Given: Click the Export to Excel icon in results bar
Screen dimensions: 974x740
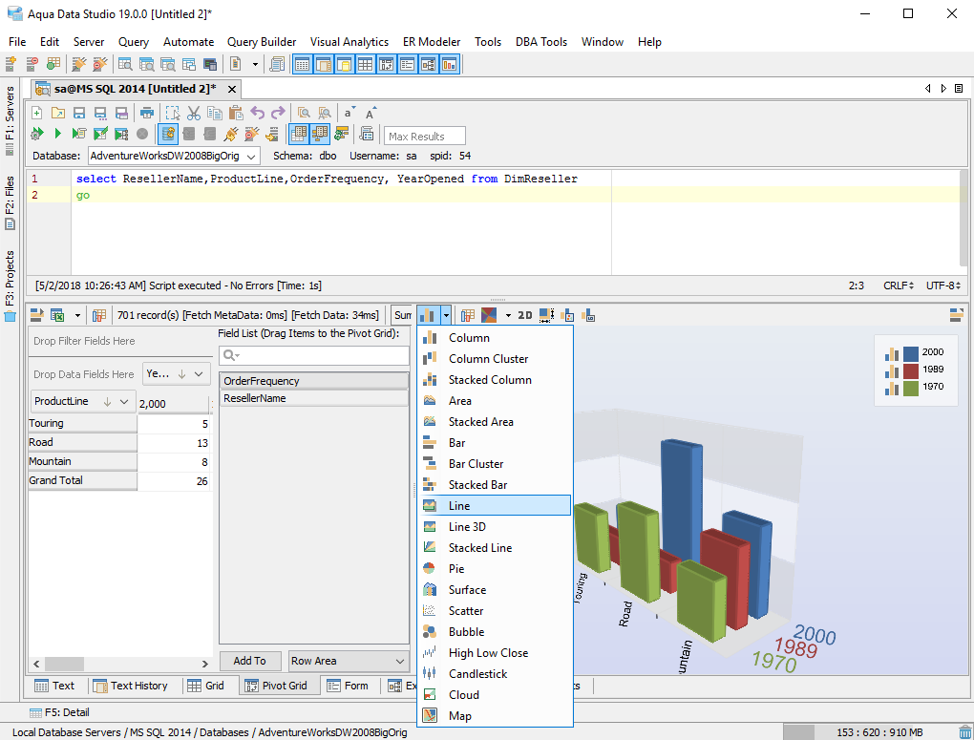Looking at the screenshot, I should pos(57,315).
